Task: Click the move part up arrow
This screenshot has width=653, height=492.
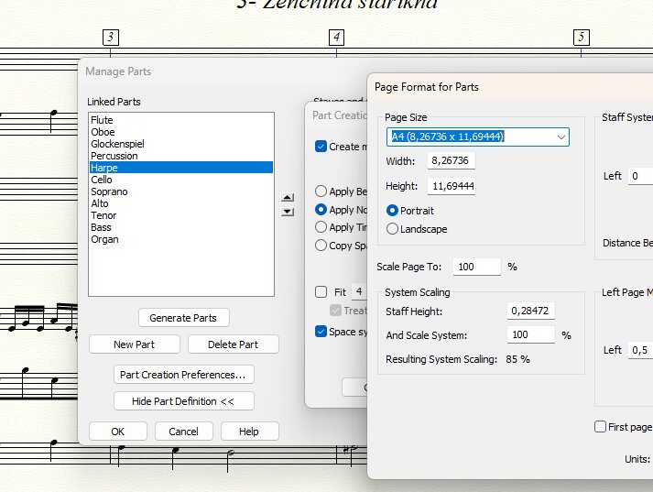Action: 288,197
